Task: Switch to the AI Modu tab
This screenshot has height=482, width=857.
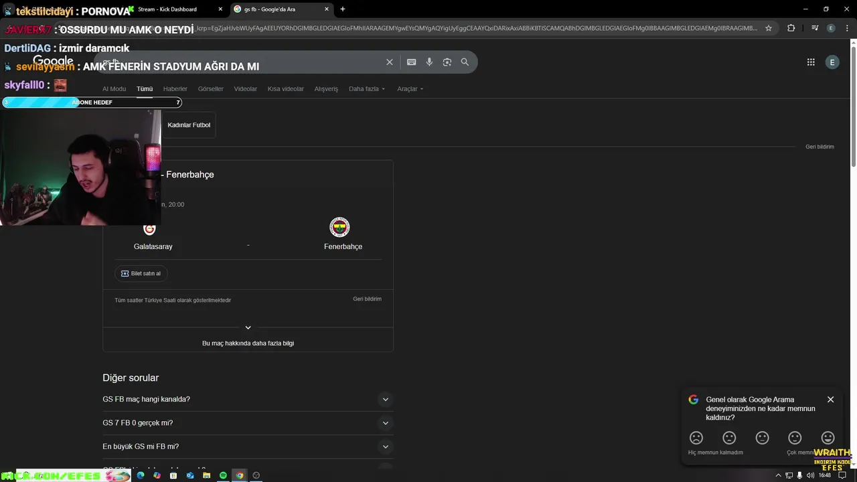Action: click(x=114, y=89)
